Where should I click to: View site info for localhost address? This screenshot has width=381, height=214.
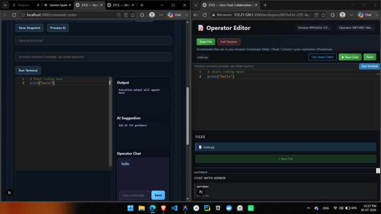pyautogui.click(x=23, y=15)
